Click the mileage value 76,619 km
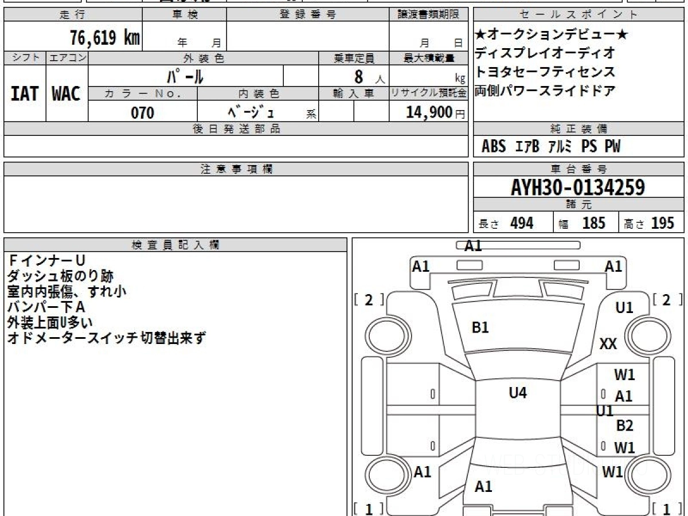This screenshot has width=688, height=516. [x=105, y=38]
